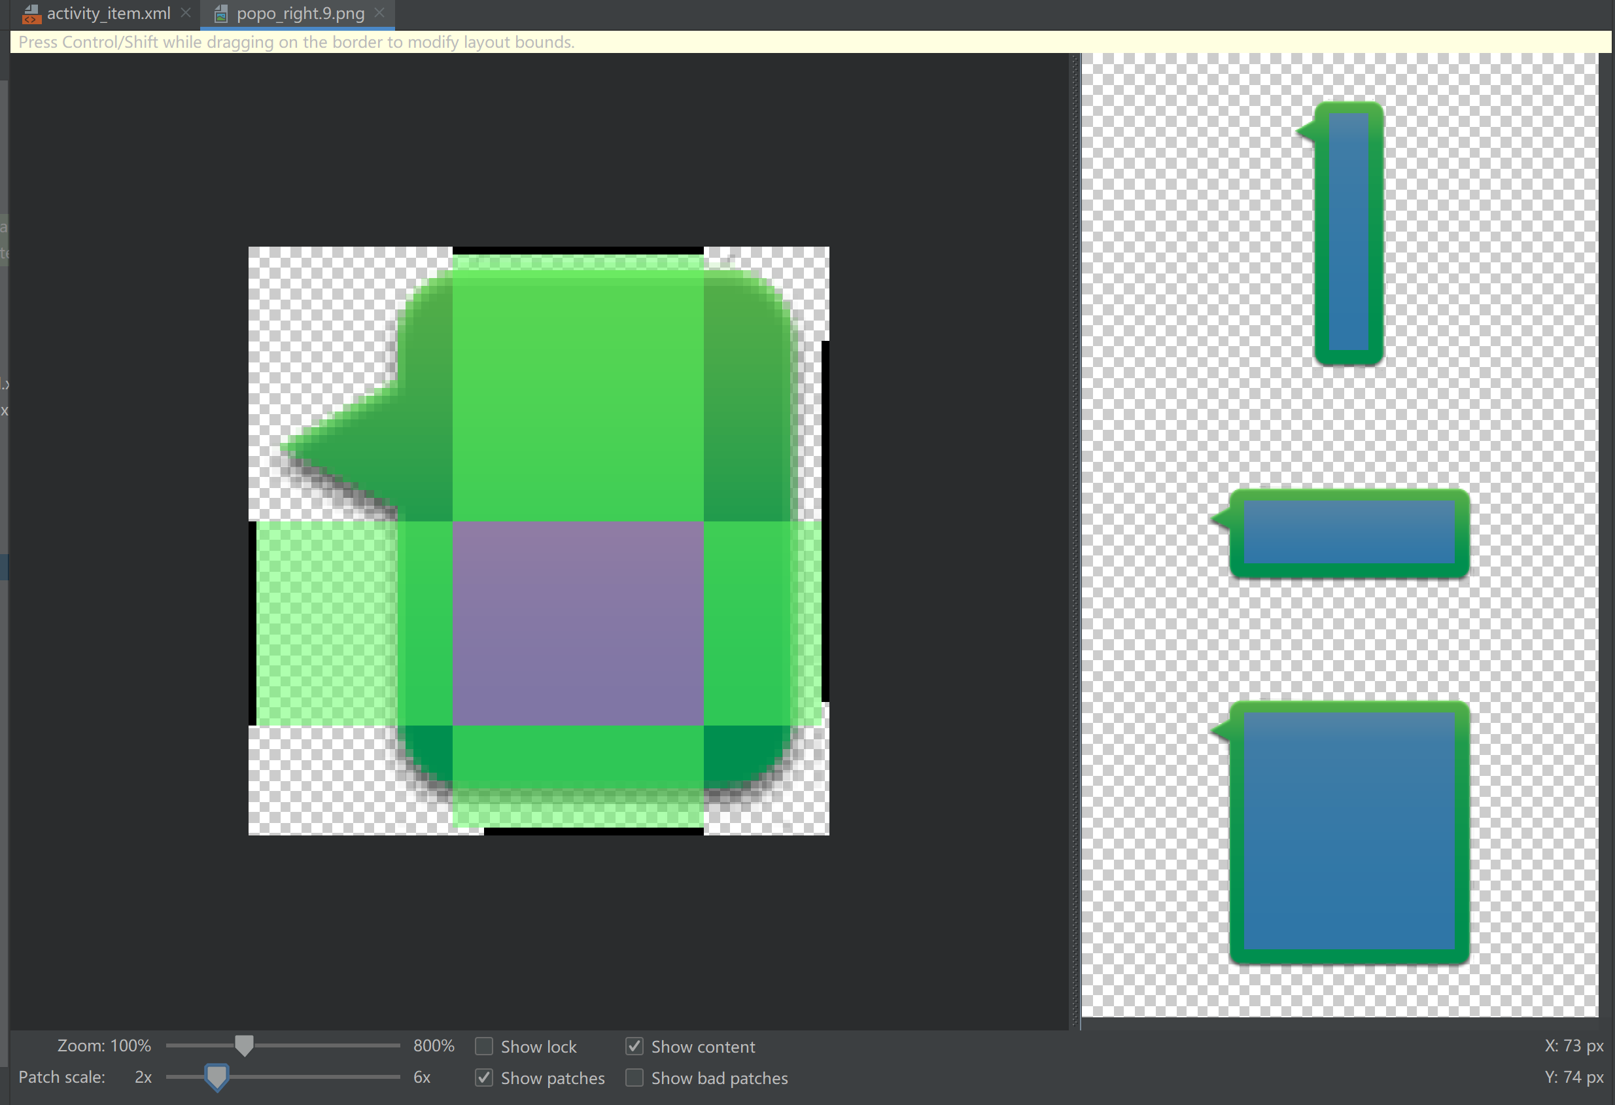Close the popo_right.9.png tab
The width and height of the screenshot is (1615, 1105).
click(x=379, y=12)
